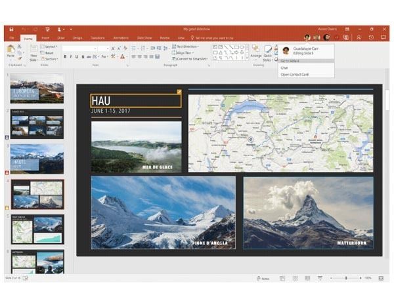The image size is (394, 295).
Task: Click the zoom slider handle in status bar
Action: [346, 278]
